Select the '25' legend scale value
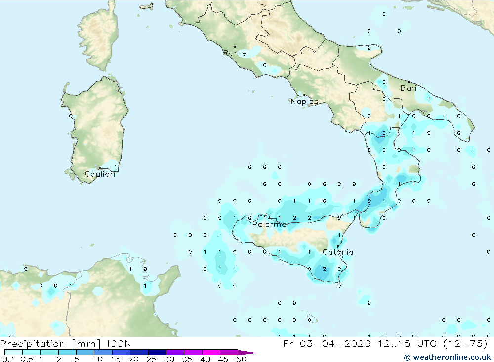The height and width of the screenshot is (362, 494). click(x=151, y=359)
